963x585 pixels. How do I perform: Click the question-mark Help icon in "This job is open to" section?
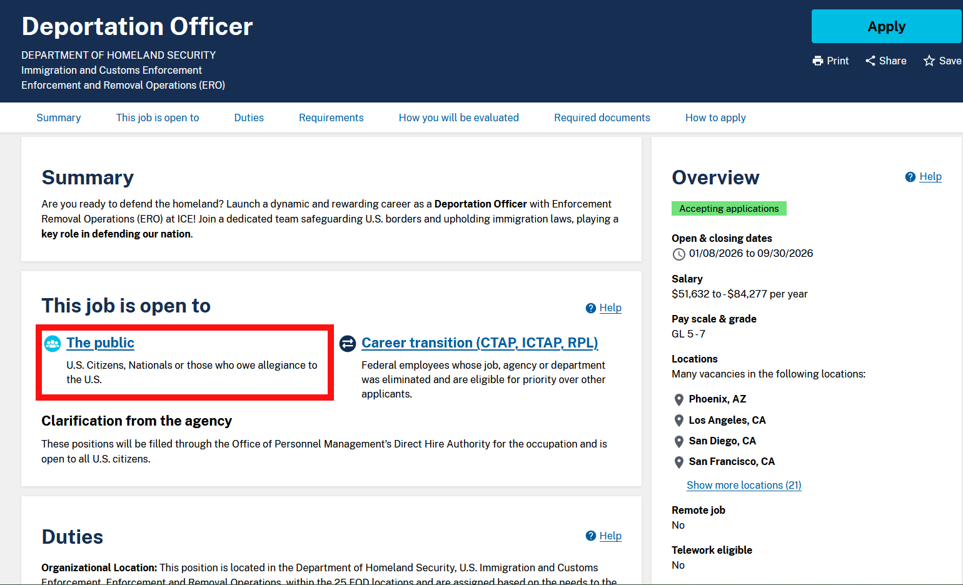(591, 308)
